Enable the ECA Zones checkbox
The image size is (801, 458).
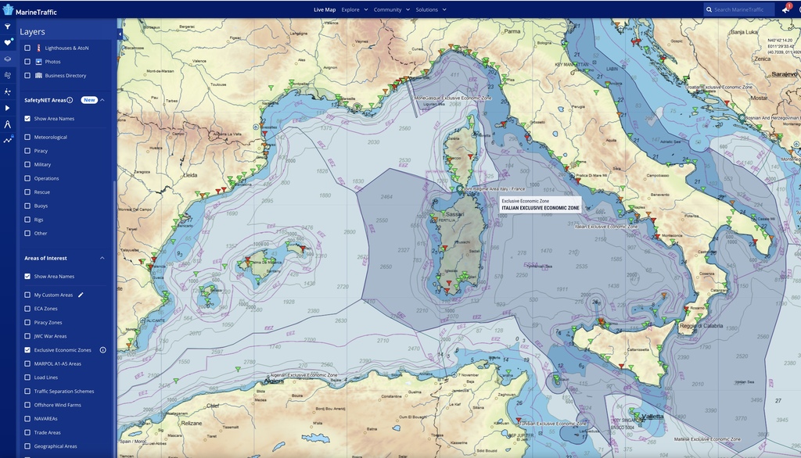[x=27, y=309]
